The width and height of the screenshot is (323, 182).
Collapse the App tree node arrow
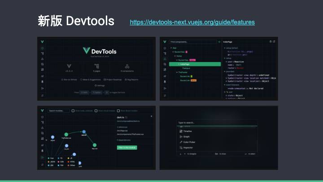tap(171, 48)
